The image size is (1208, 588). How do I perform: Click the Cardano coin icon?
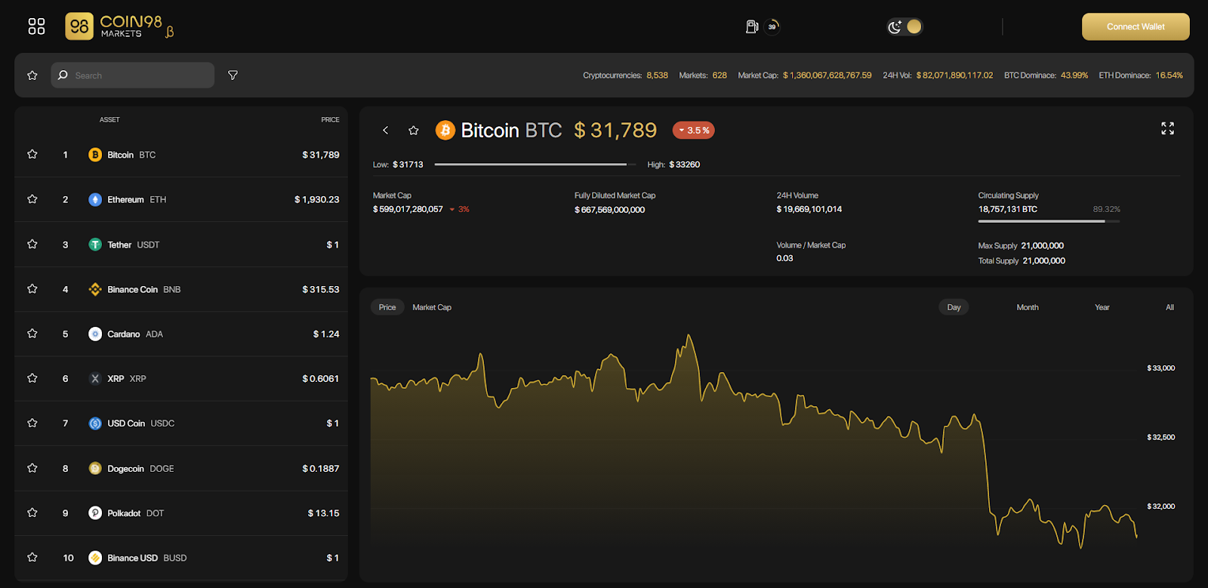click(x=95, y=334)
